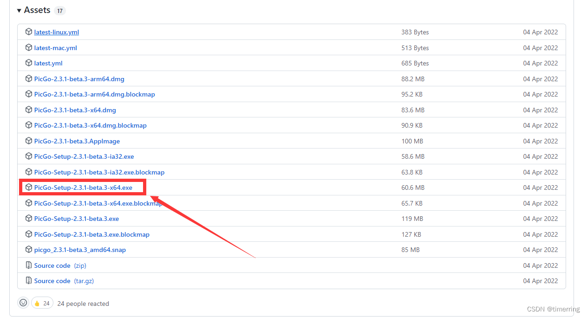Click package icon for PicGo-2.3.1-beta.3.AppImage

coord(29,141)
